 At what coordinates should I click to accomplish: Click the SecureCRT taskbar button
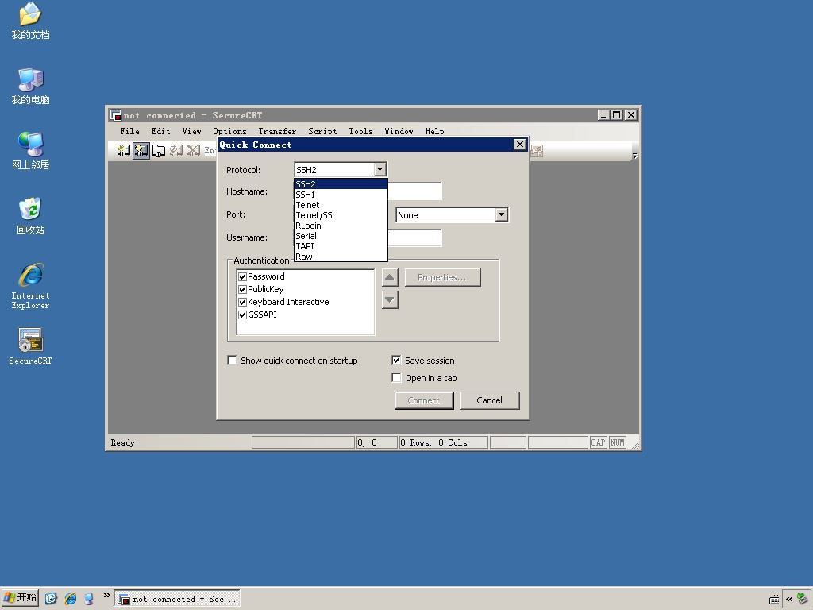(x=177, y=599)
